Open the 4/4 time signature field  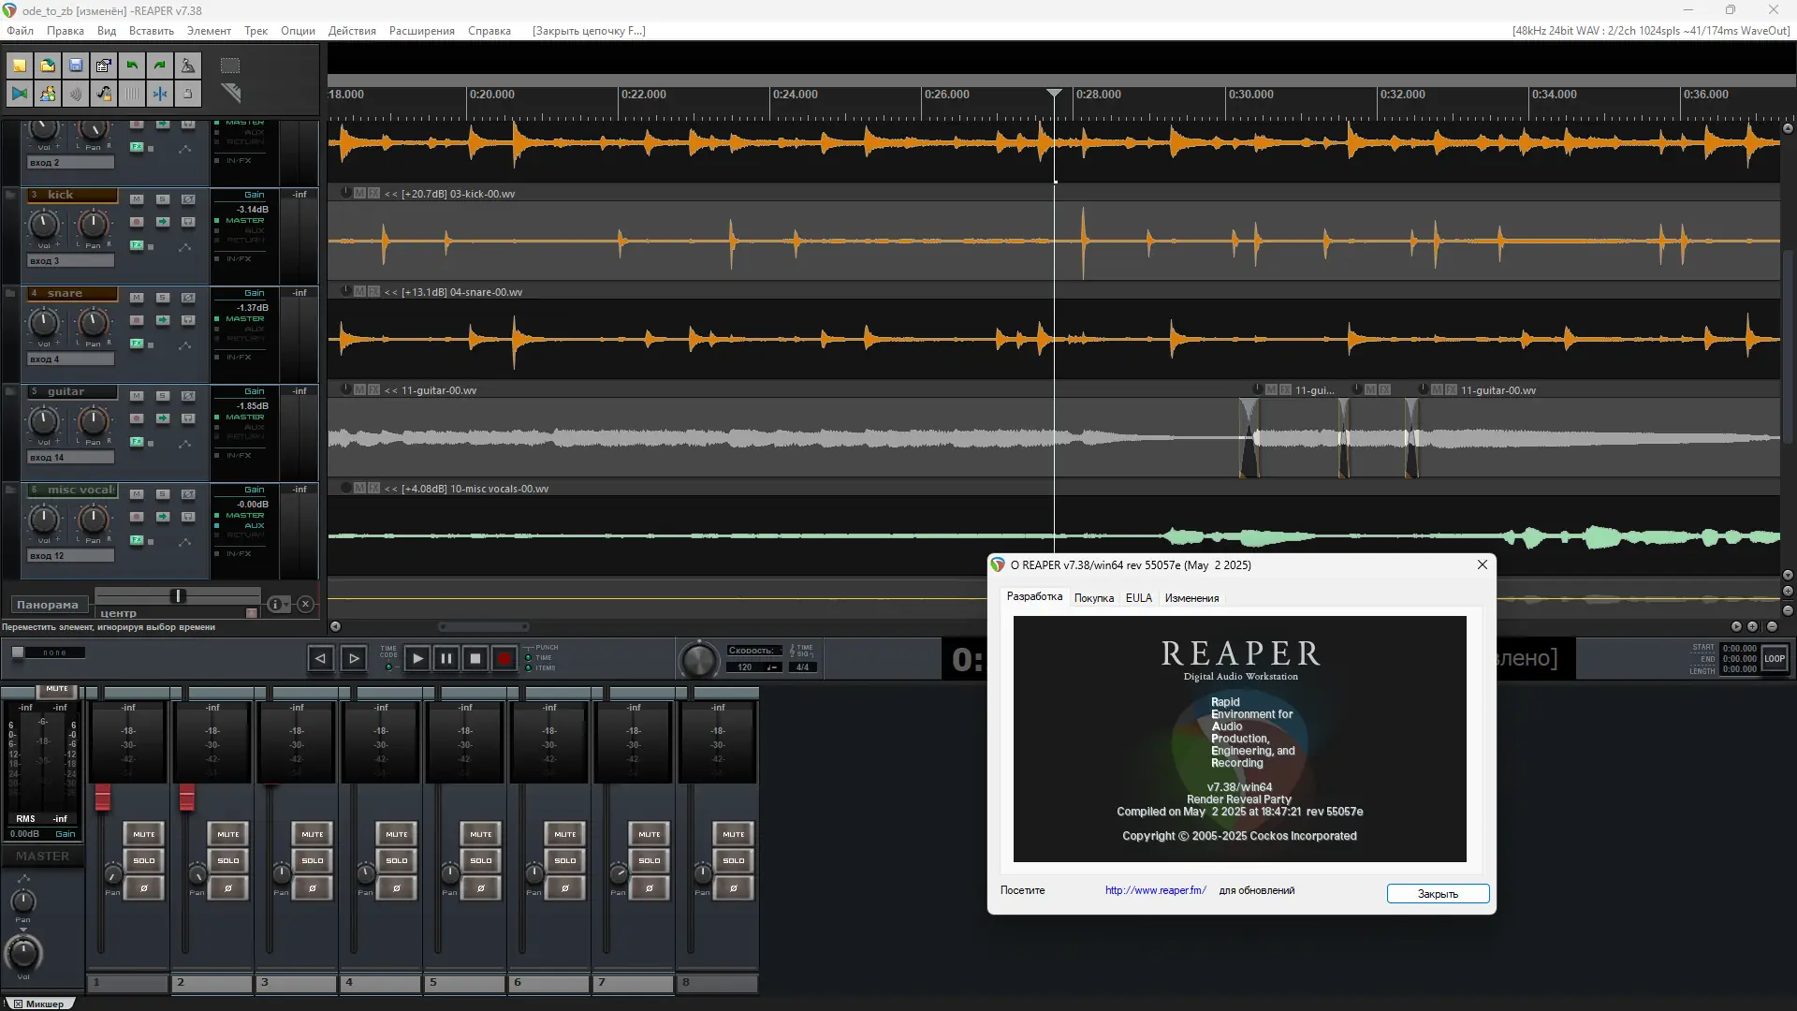[x=802, y=667]
